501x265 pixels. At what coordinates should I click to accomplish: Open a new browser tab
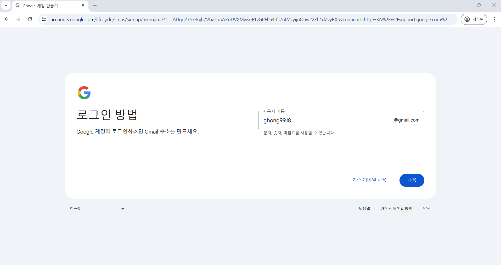(x=95, y=5)
